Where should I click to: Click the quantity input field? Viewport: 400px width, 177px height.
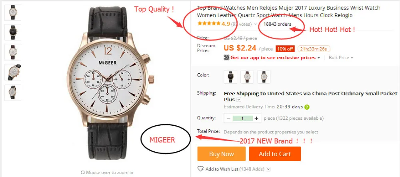pyautogui.click(x=242, y=118)
